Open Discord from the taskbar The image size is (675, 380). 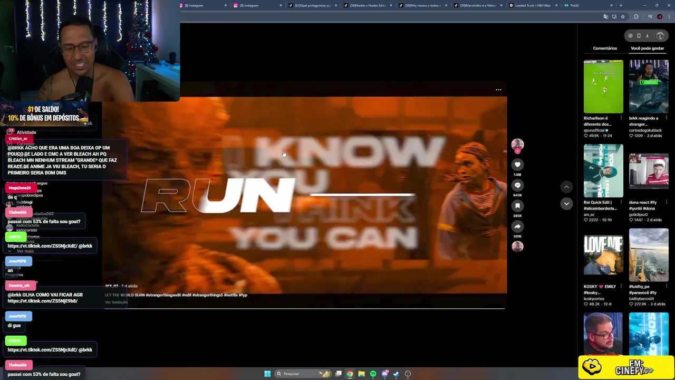click(x=385, y=374)
